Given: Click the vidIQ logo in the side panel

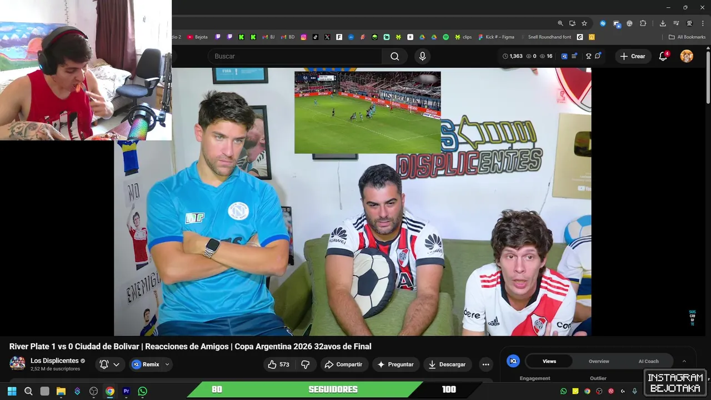Looking at the screenshot, I should pyautogui.click(x=513, y=361).
